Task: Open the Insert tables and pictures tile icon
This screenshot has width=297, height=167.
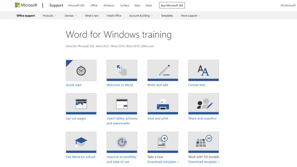Action: (x=122, y=104)
